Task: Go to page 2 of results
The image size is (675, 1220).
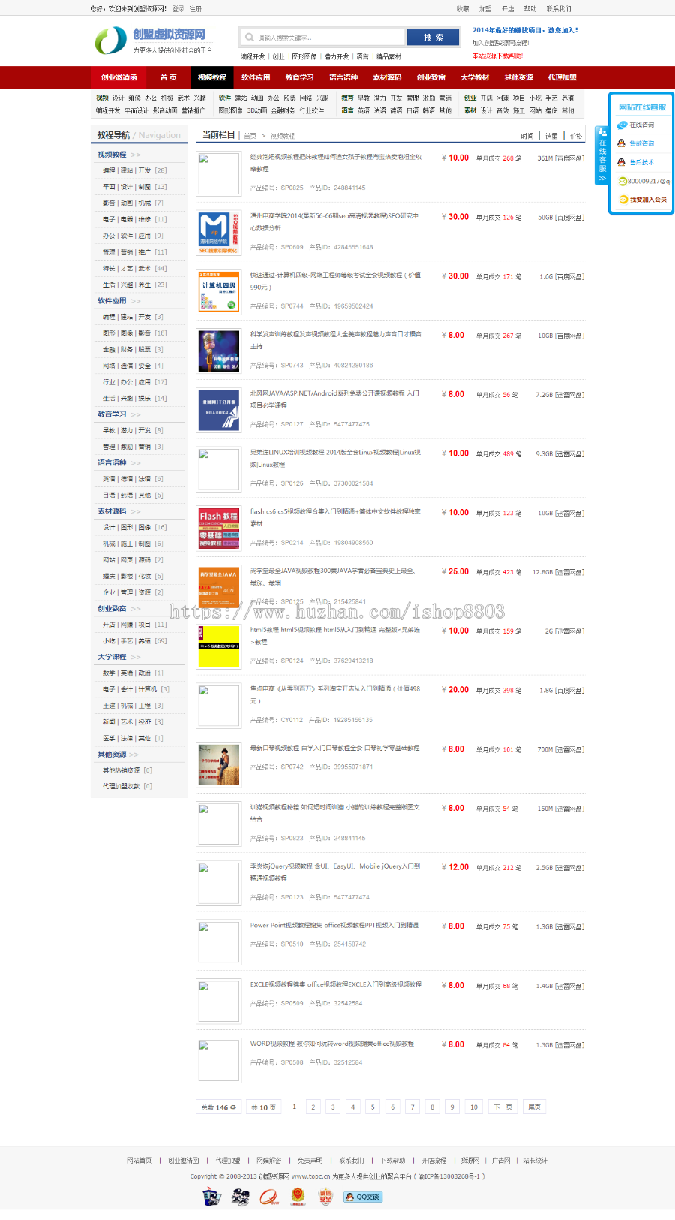Action: (313, 1107)
